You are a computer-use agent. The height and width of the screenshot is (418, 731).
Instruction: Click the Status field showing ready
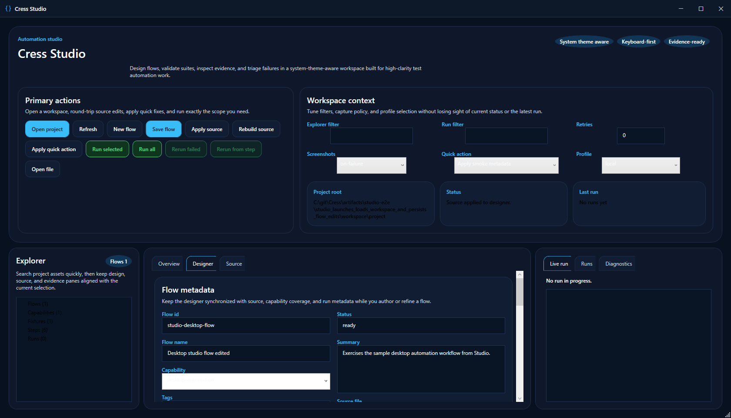pyautogui.click(x=421, y=326)
